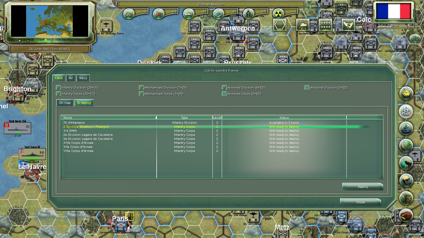Click the nuclear radiation icon
This screenshot has height=238, width=424.
pos(279,13)
